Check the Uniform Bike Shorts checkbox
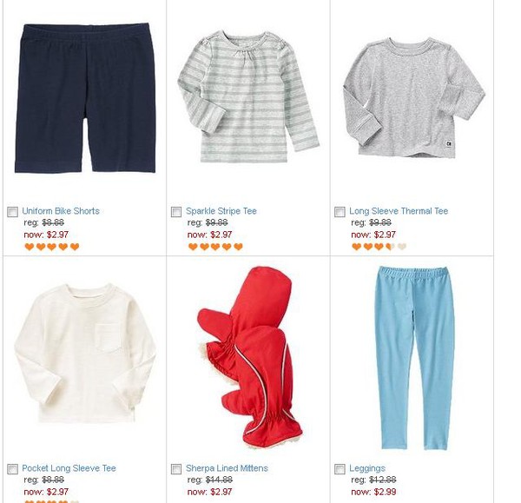The image size is (521, 503). coord(13,212)
